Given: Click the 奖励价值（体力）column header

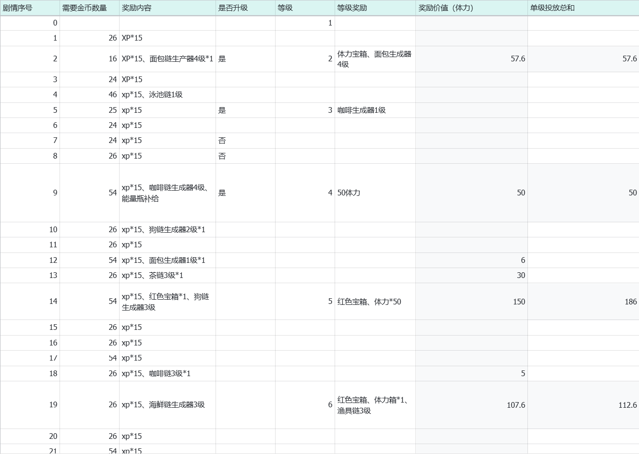Looking at the screenshot, I should pyautogui.click(x=472, y=8).
